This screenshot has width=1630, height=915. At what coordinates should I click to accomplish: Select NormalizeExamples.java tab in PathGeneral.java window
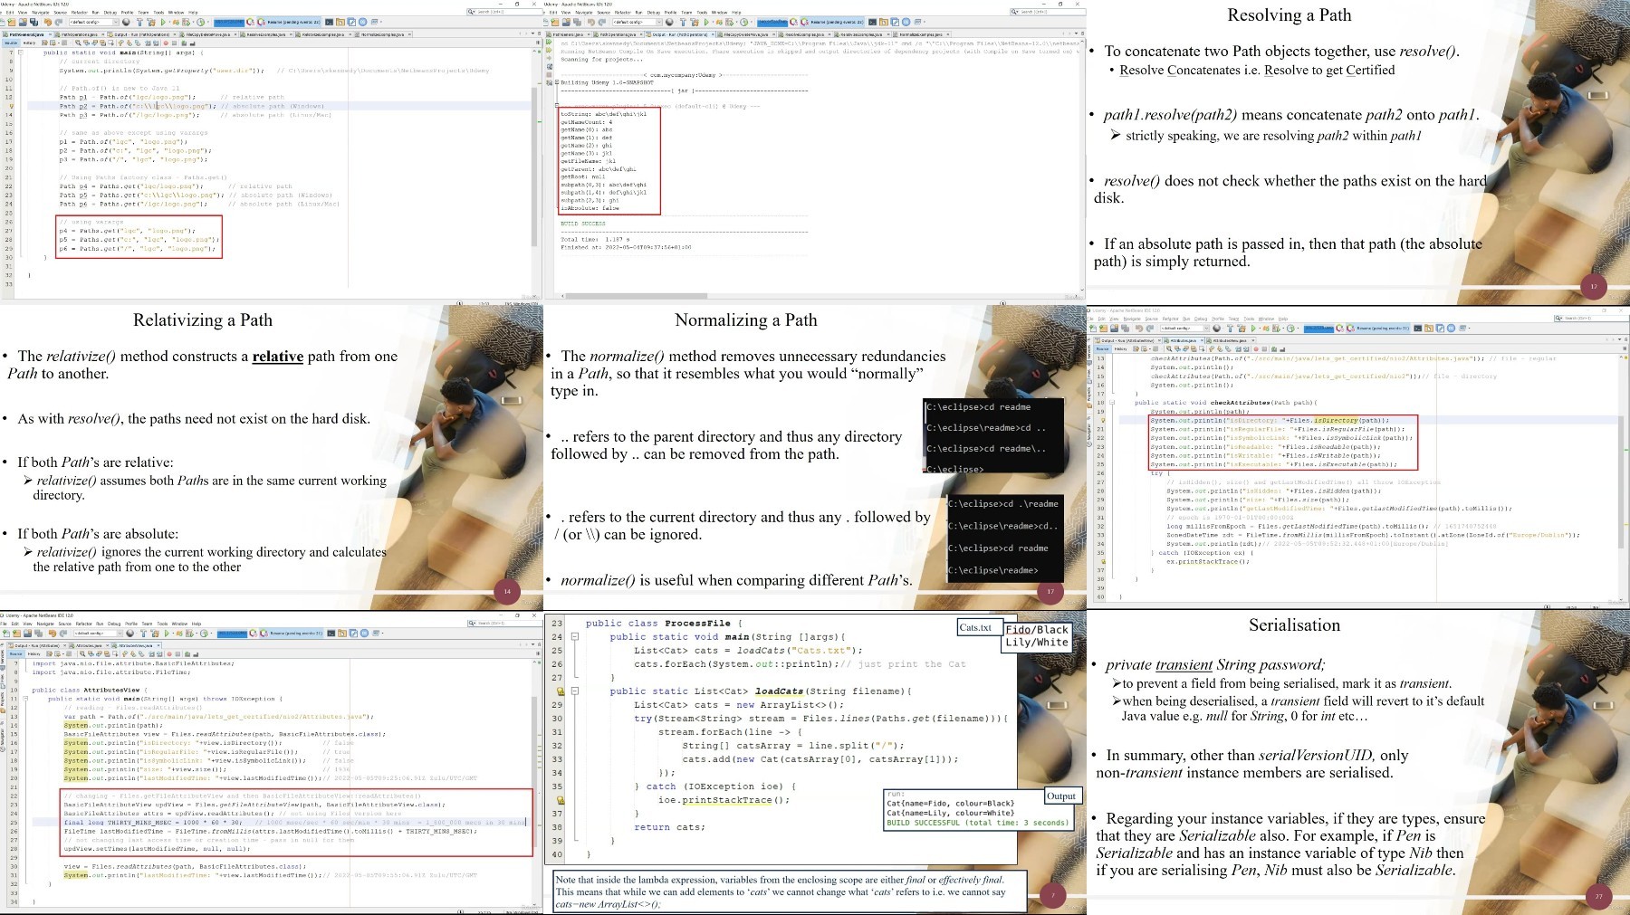tap(383, 34)
